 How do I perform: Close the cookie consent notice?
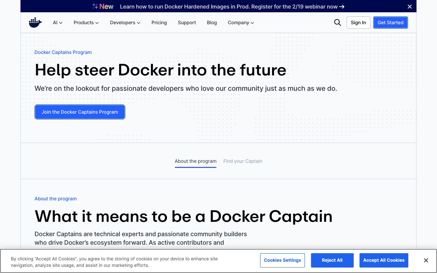point(426,260)
